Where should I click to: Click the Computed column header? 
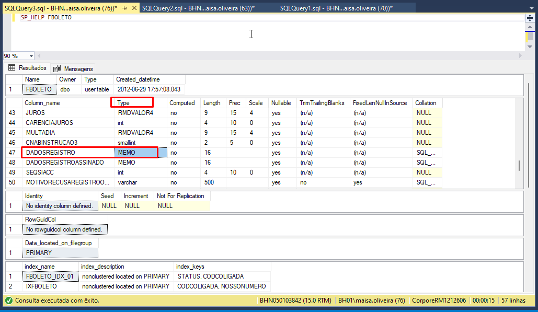coord(182,103)
